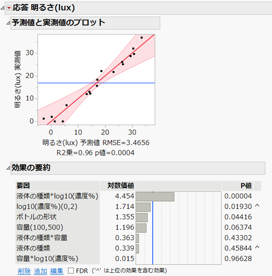Click the p-value 0.01930
Viewport: 272px width, 276px height.
click(x=238, y=206)
